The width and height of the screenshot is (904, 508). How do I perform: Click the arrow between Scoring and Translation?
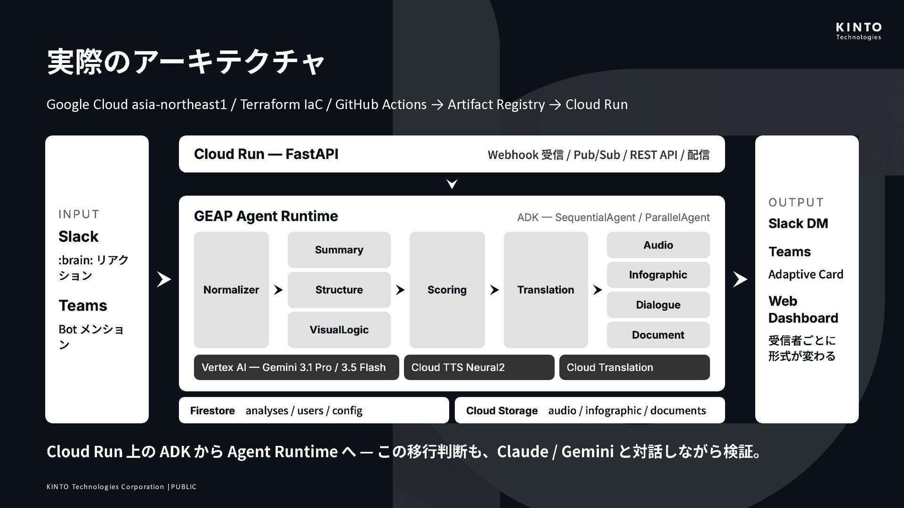(494, 290)
